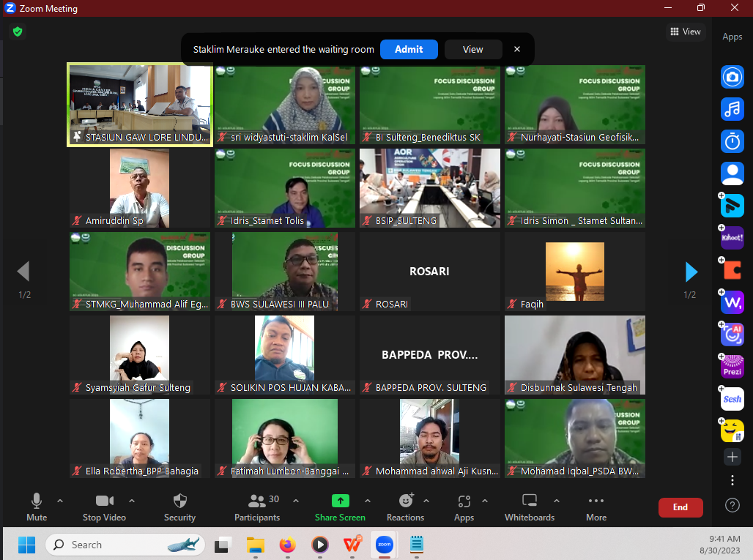Go to next page of video gallery
753x560 pixels.
click(x=691, y=272)
